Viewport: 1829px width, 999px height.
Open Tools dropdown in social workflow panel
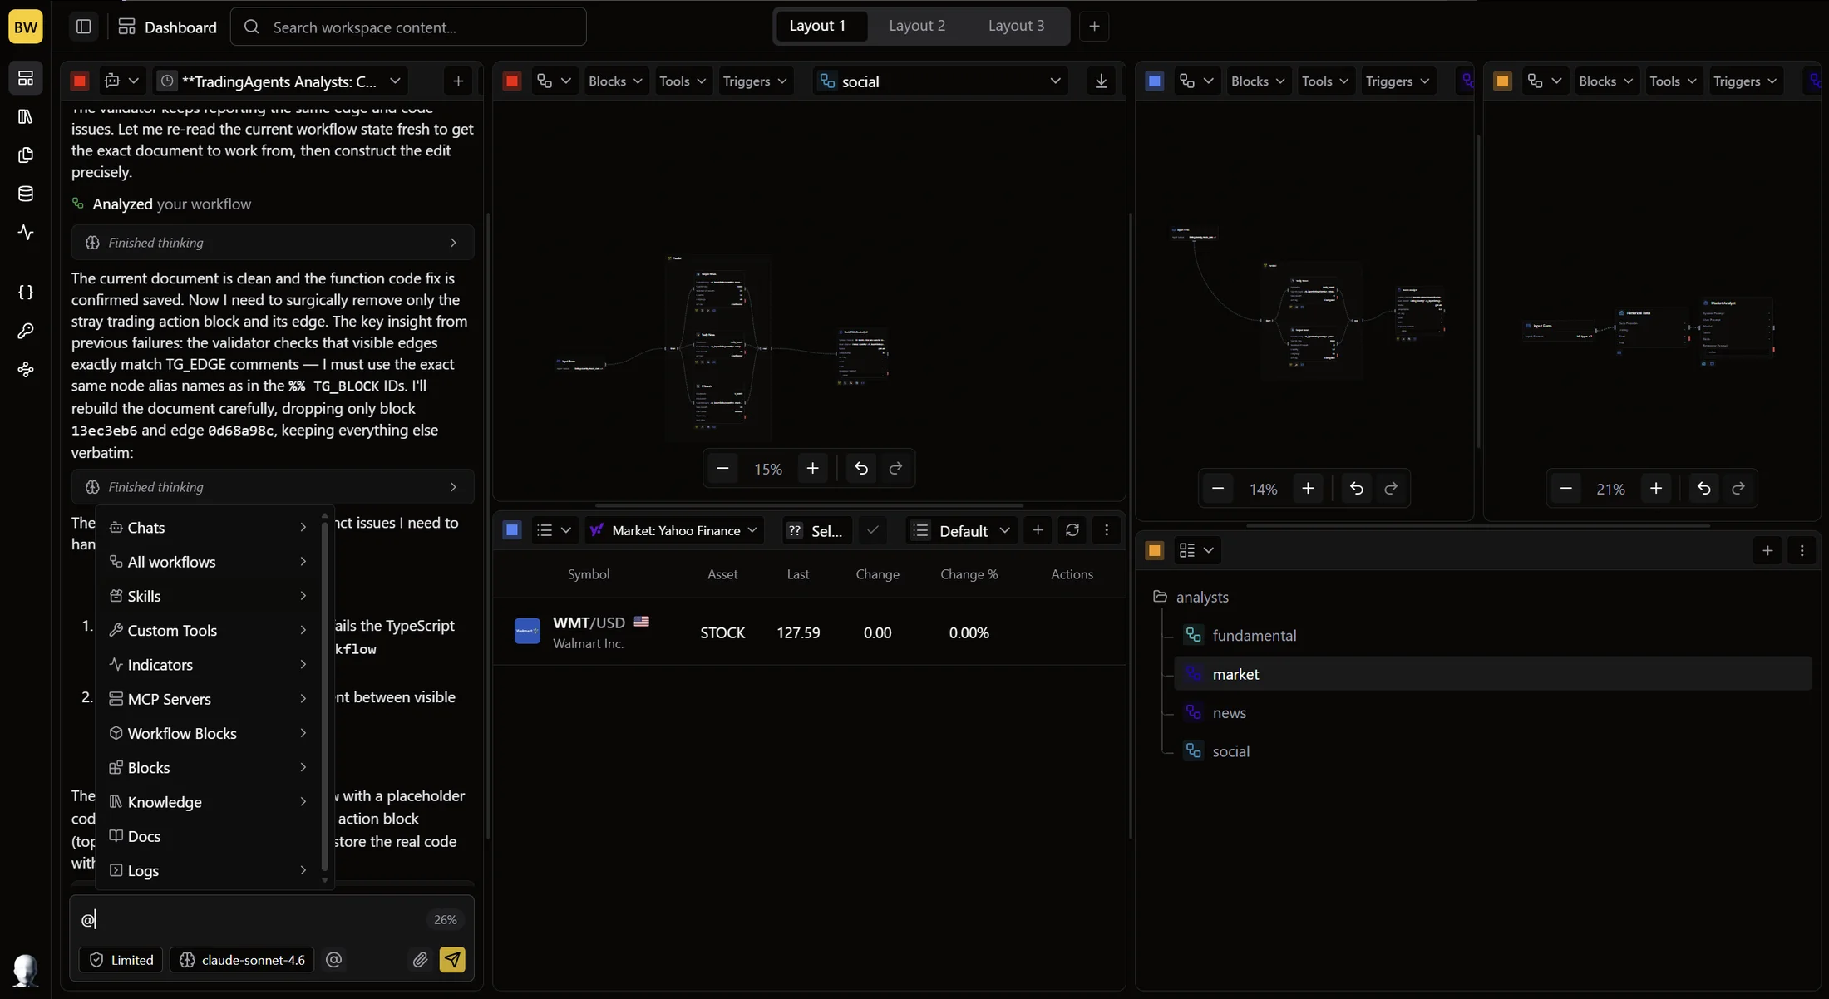point(683,81)
